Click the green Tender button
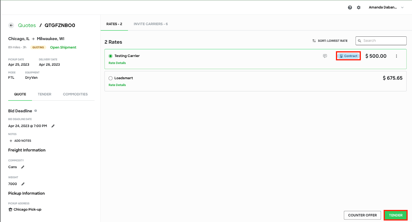The image size is (412, 222). click(x=396, y=215)
